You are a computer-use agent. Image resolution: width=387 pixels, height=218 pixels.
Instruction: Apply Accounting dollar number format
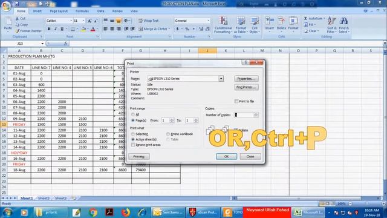tap(177, 29)
